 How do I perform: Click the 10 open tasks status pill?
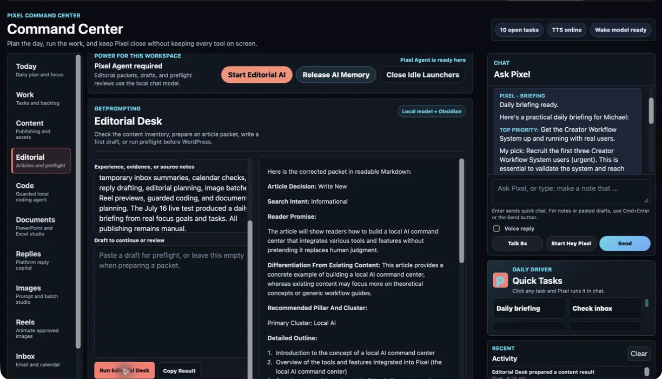click(519, 30)
